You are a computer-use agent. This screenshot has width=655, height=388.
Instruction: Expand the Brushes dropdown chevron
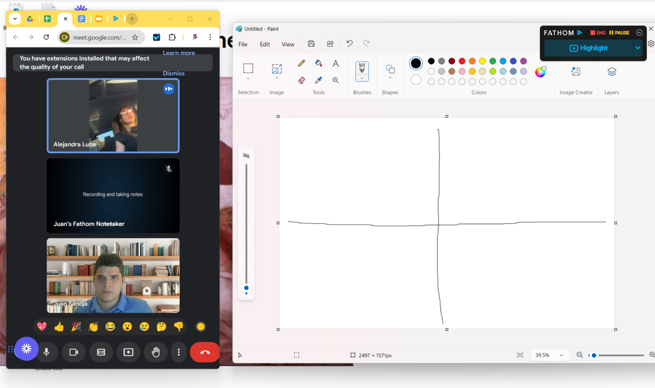point(362,78)
